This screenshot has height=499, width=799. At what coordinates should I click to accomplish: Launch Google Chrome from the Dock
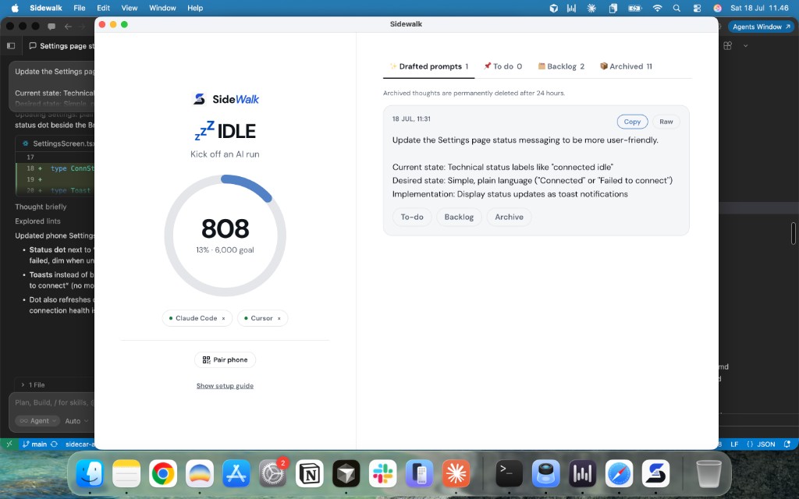pyautogui.click(x=163, y=473)
